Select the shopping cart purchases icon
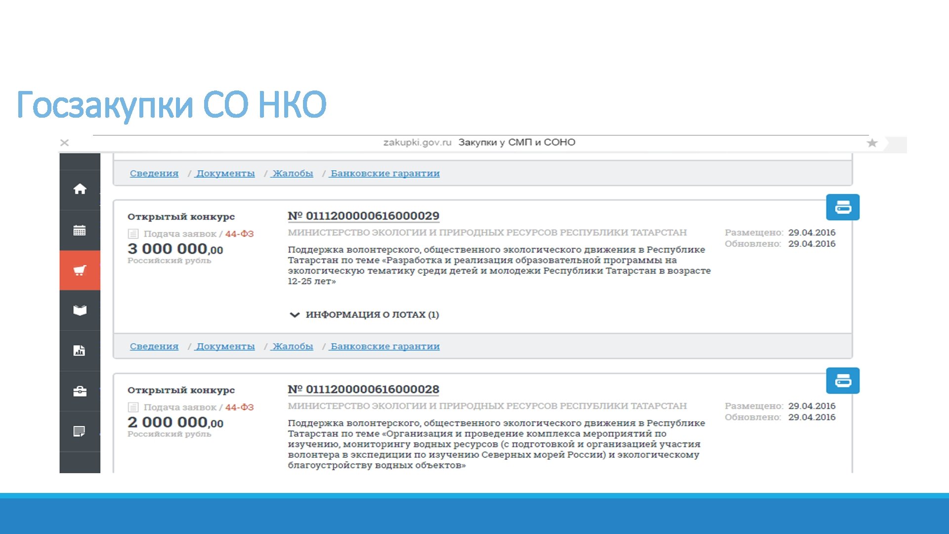The height and width of the screenshot is (534, 949). point(80,270)
